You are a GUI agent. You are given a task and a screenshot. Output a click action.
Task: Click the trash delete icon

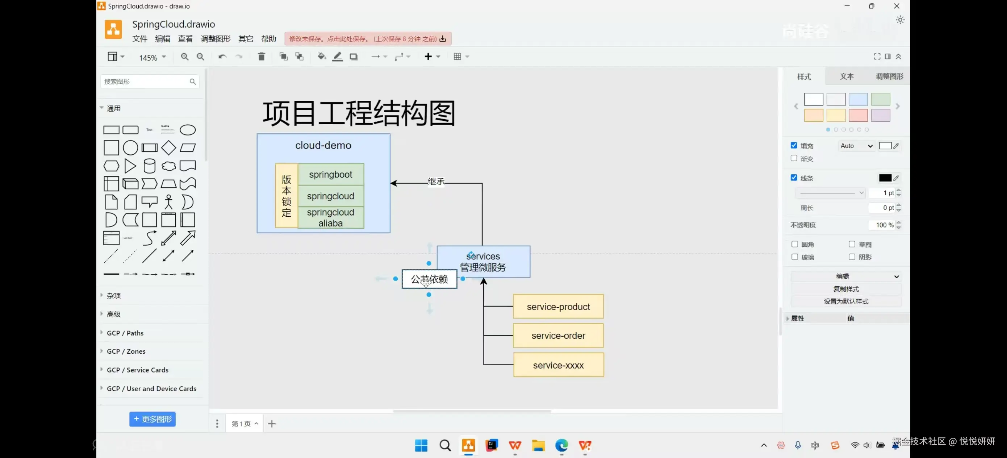pos(262,57)
